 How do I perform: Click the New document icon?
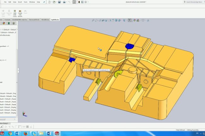50,2
